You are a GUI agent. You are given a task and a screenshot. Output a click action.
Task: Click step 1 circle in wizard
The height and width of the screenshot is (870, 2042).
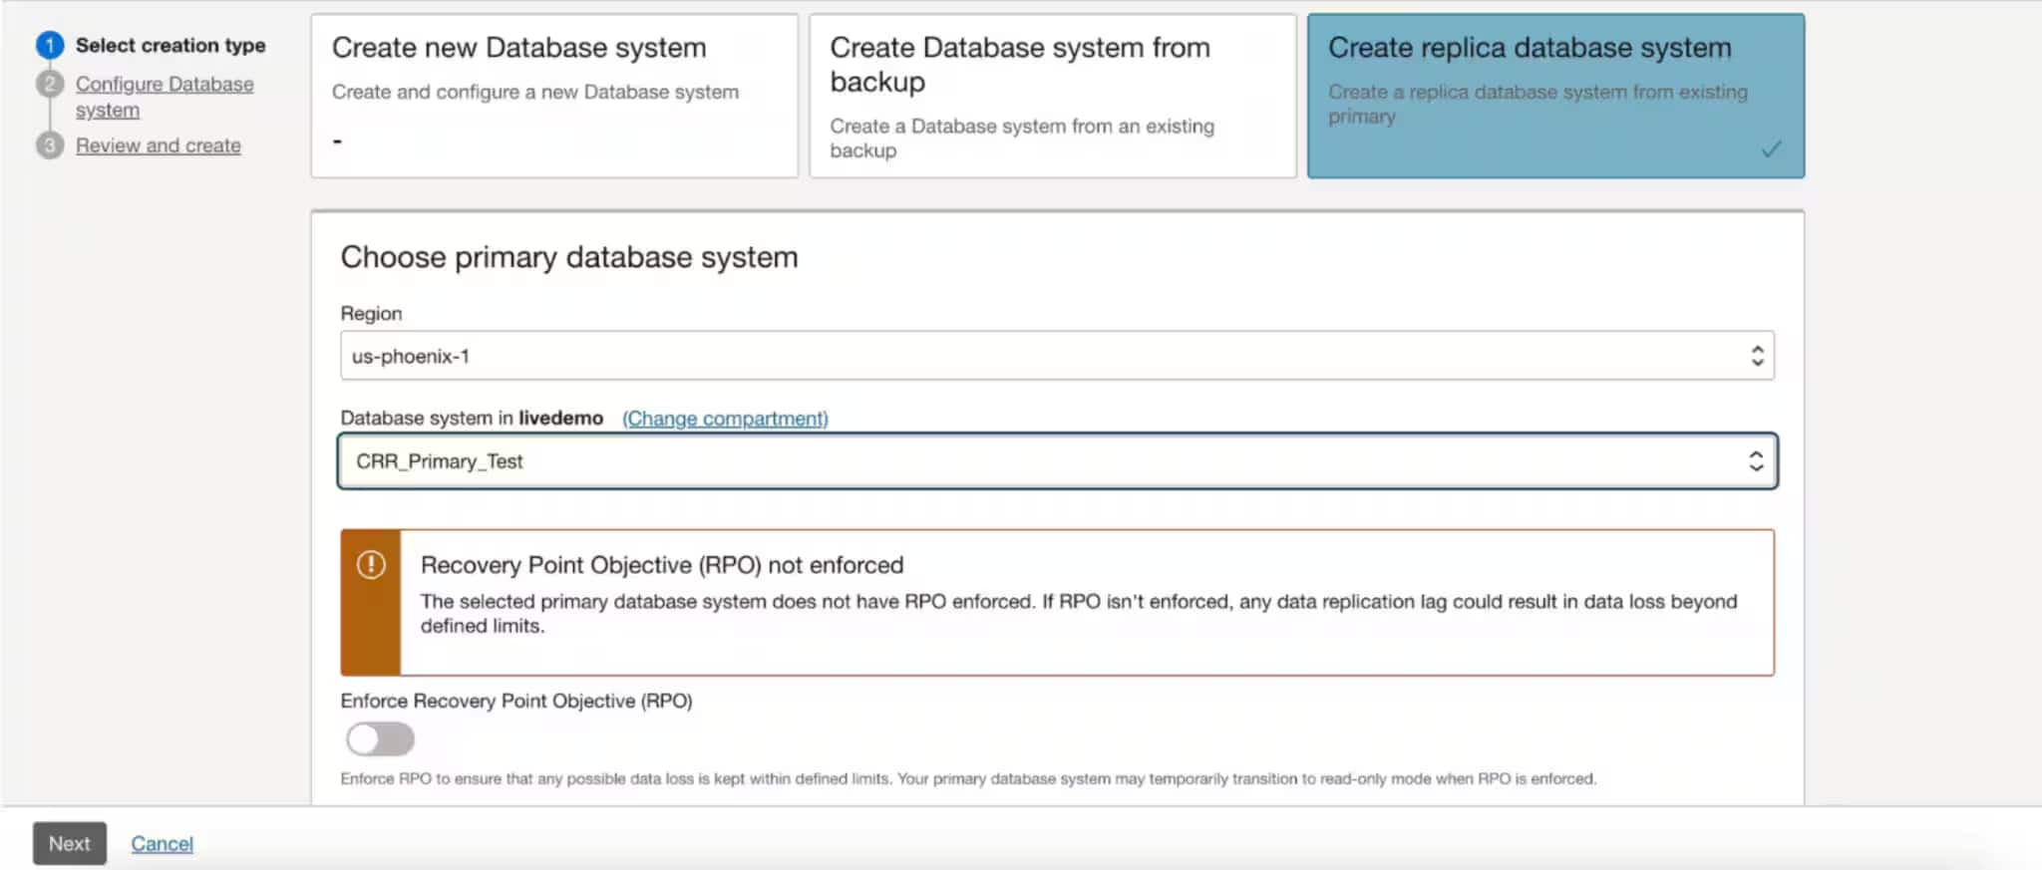[50, 45]
